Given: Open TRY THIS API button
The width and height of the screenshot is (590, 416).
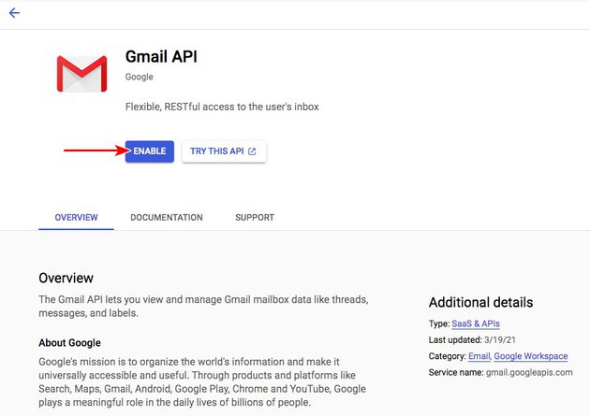Looking at the screenshot, I should (x=224, y=151).
